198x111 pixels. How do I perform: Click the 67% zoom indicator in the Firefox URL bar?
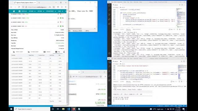(x=50, y=7)
